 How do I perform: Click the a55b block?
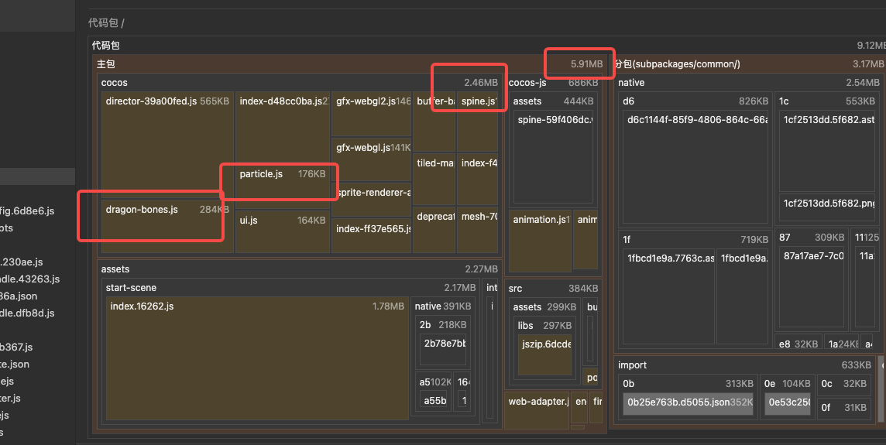pos(435,400)
